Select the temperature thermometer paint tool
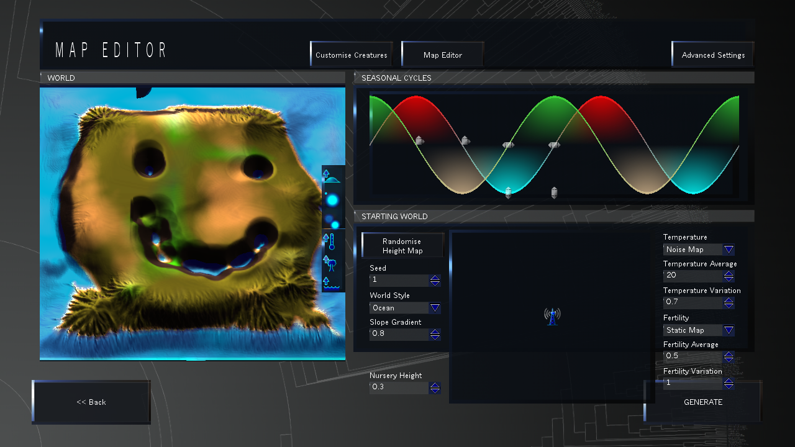 (329, 241)
